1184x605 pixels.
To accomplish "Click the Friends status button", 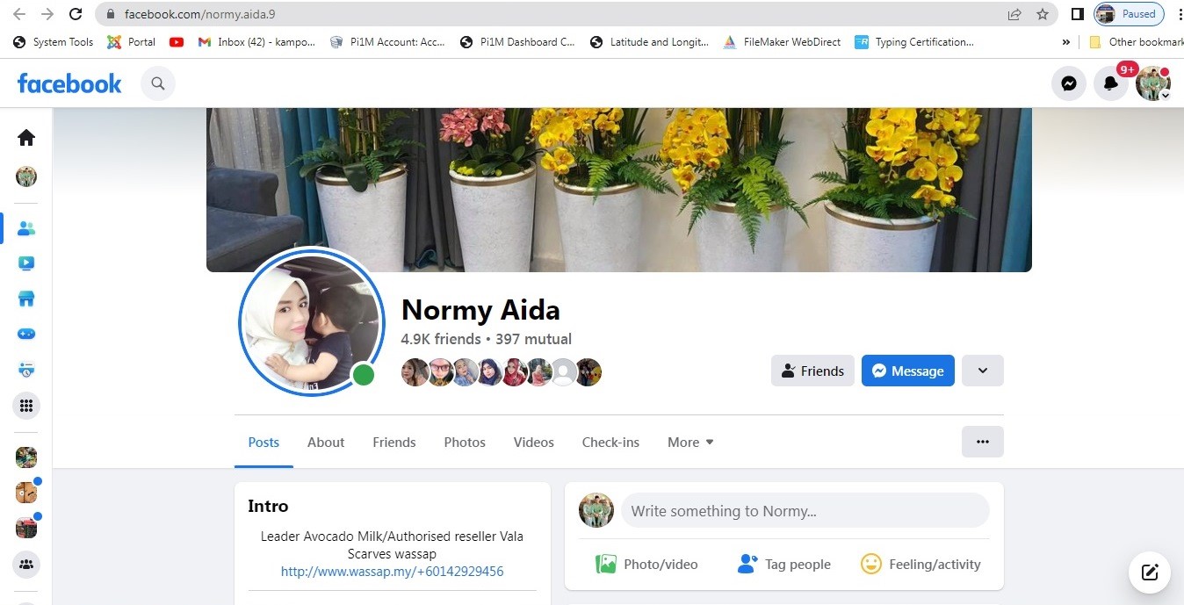I will coord(812,371).
